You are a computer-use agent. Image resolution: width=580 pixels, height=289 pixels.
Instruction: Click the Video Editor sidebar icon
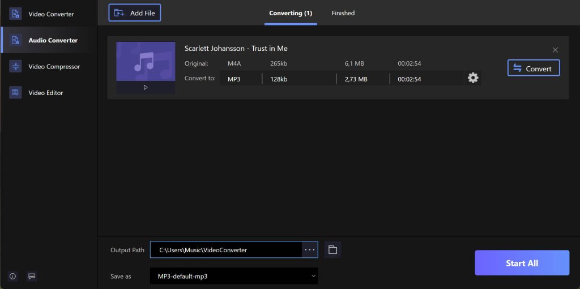click(15, 92)
